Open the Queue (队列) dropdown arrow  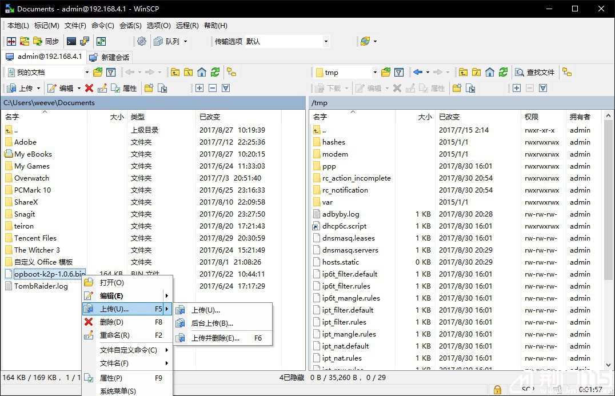[186, 41]
